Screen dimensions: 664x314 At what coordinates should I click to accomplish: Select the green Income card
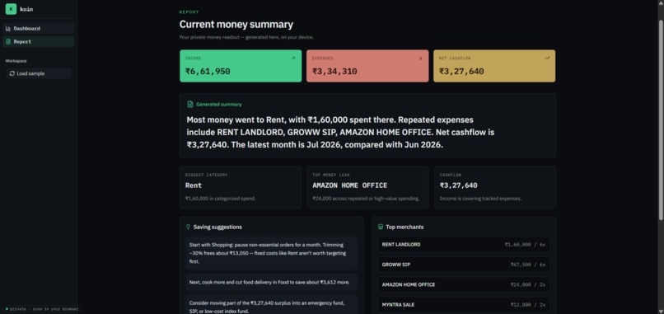241,66
